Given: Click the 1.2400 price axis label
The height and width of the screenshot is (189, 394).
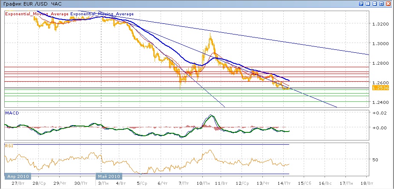Looking at the screenshot, I should point(380,102).
